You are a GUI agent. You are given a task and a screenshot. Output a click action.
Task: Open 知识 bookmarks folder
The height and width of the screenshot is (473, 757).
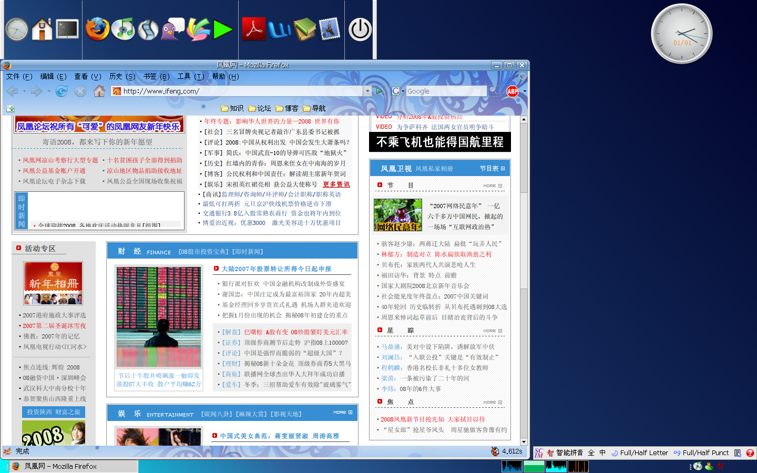pyautogui.click(x=232, y=108)
